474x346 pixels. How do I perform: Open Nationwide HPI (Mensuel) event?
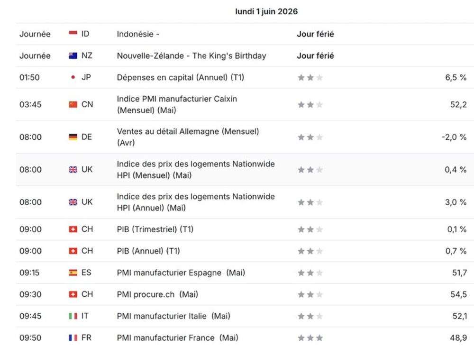pos(196,170)
